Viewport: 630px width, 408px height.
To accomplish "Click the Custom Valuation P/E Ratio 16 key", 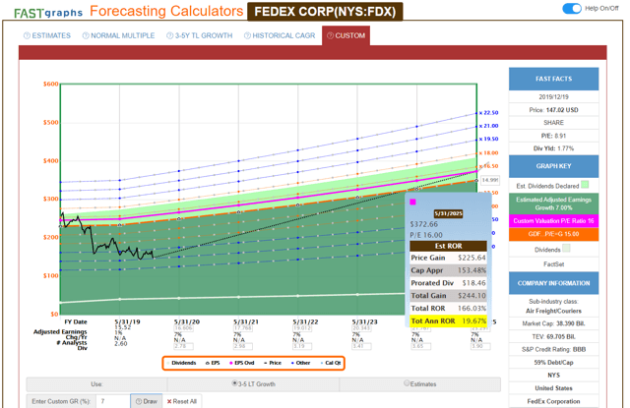I will pyautogui.click(x=553, y=221).
